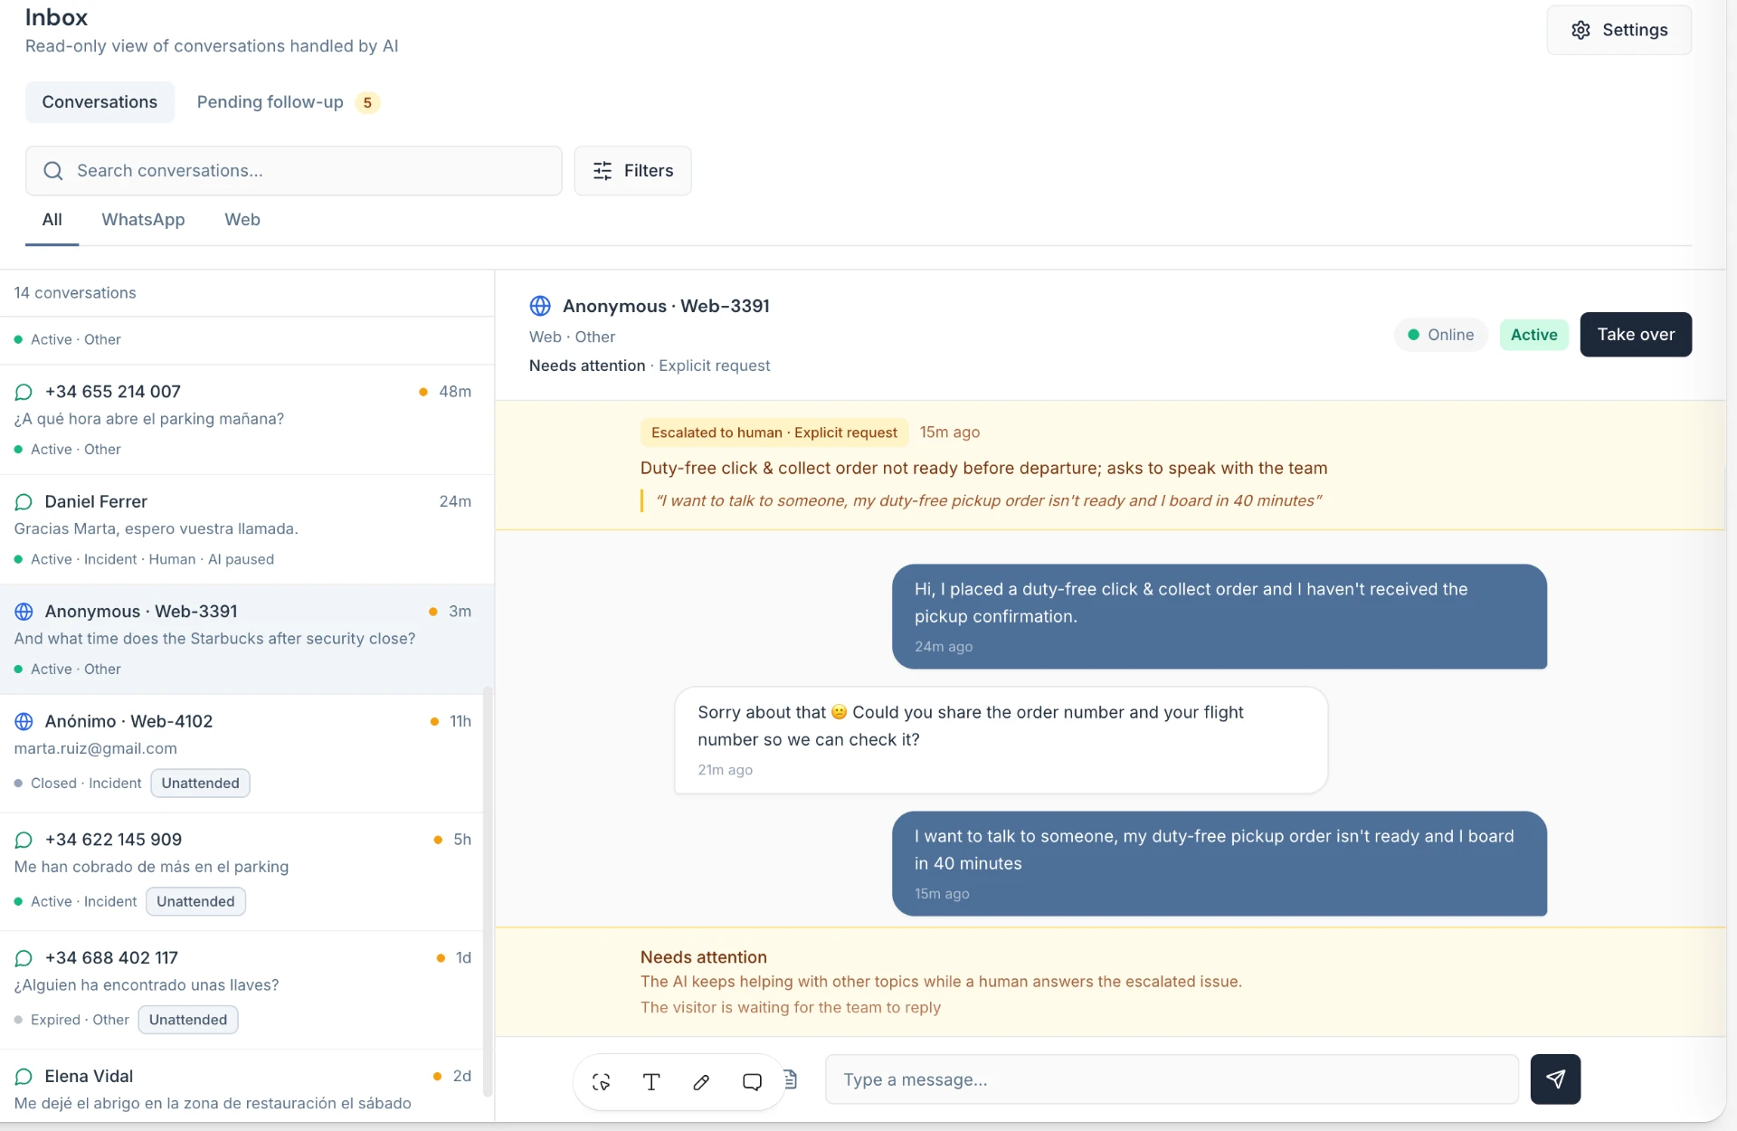Switch to the Conversations tab

[100, 102]
